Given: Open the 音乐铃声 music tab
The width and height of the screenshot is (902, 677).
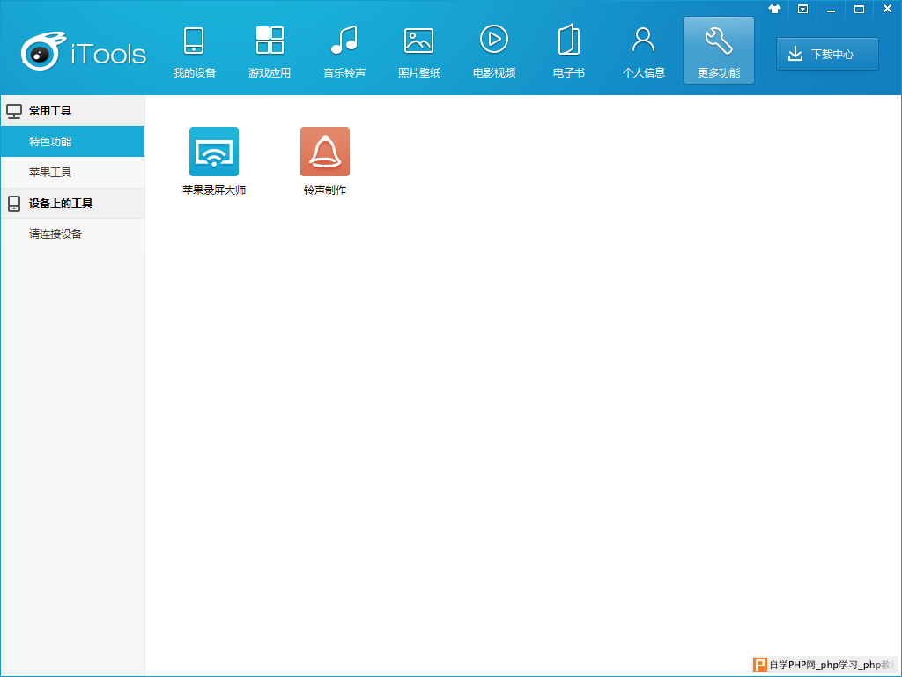Looking at the screenshot, I should tap(344, 52).
